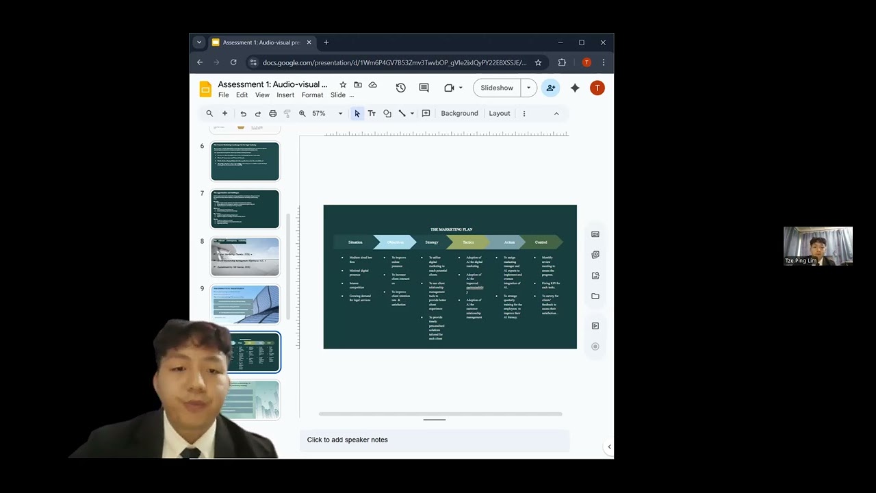Choose the Text box tool
876x493 pixels.
point(372,114)
